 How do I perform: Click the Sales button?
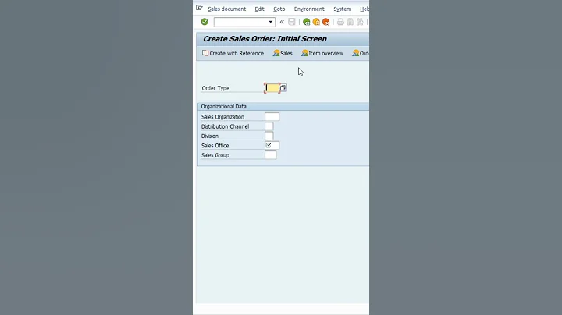pos(283,53)
